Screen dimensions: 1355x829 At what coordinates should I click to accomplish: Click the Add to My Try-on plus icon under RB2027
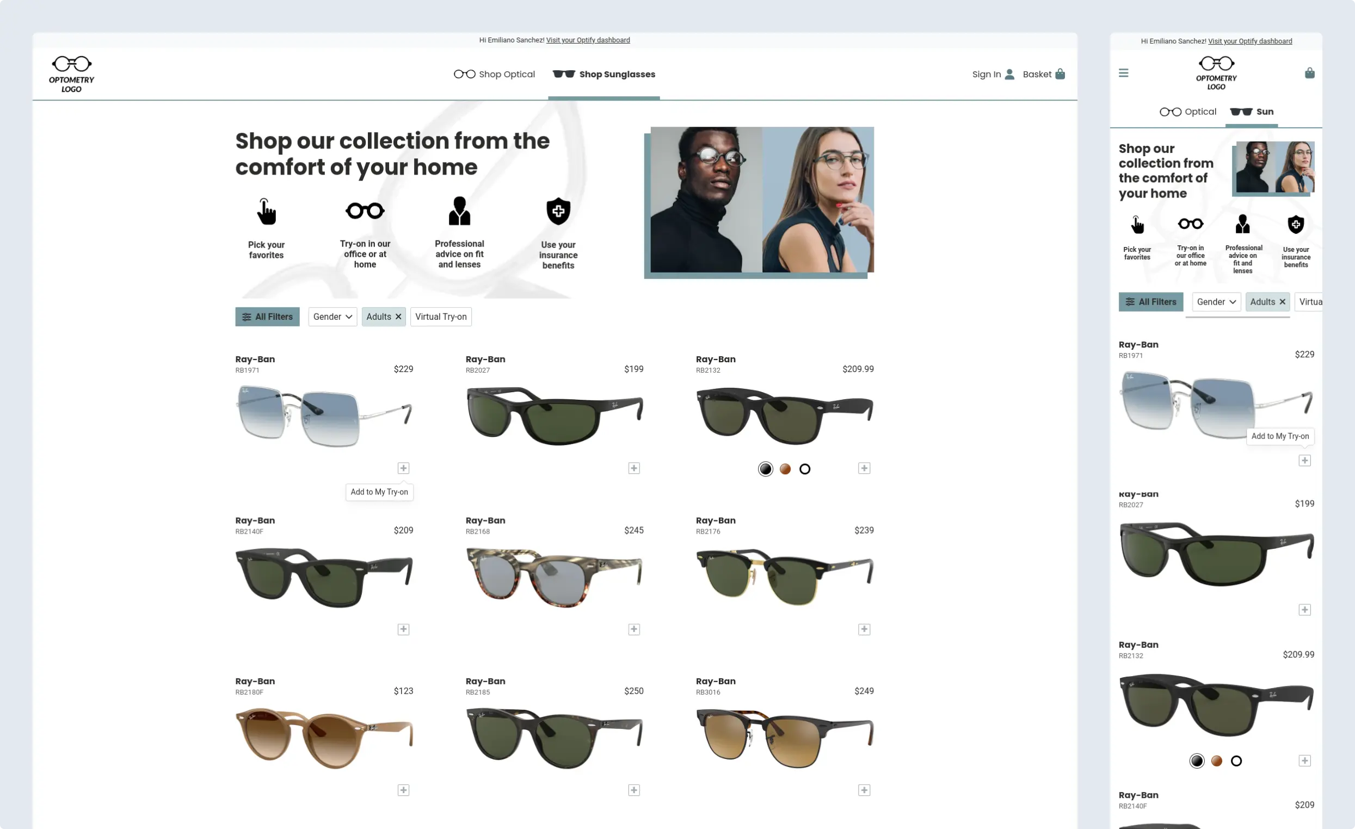pyautogui.click(x=633, y=468)
